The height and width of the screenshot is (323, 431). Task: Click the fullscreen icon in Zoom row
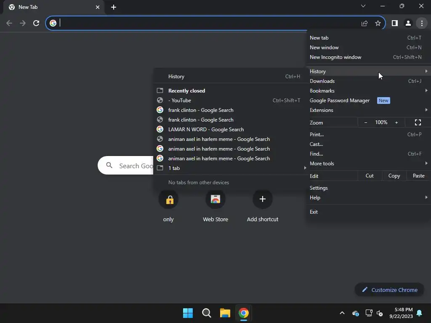click(418, 122)
